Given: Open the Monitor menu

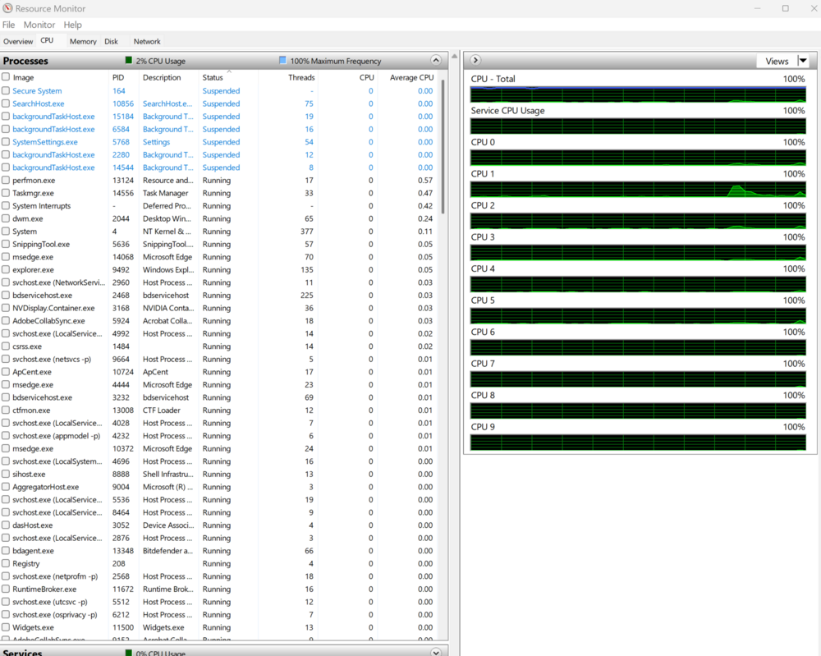Looking at the screenshot, I should click(39, 25).
